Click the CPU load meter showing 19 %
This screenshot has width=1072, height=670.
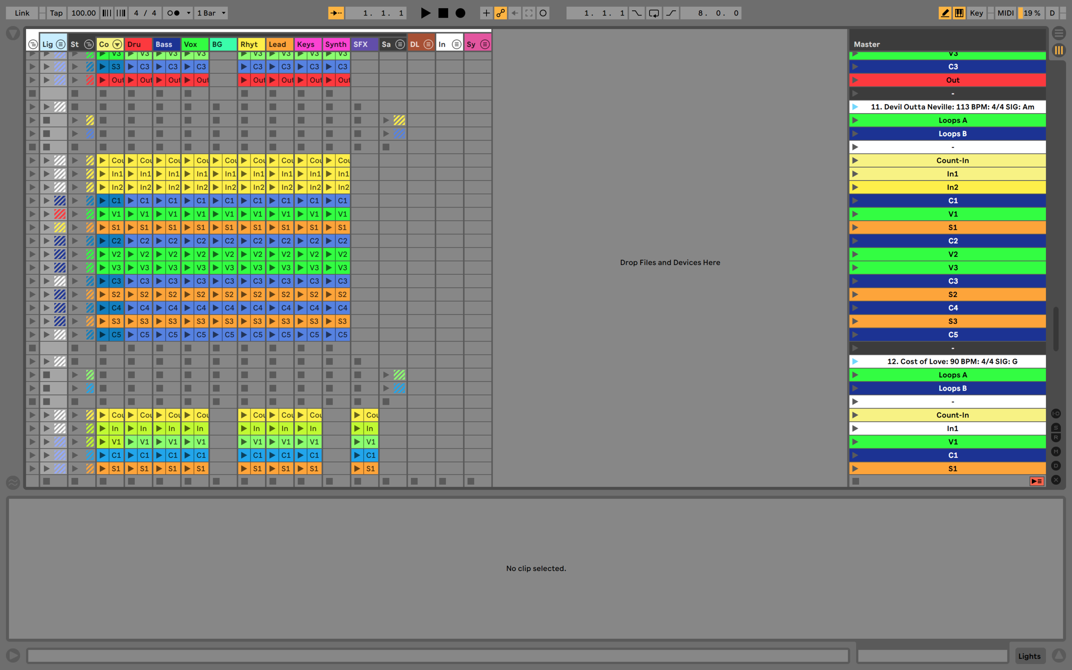click(1031, 13)
